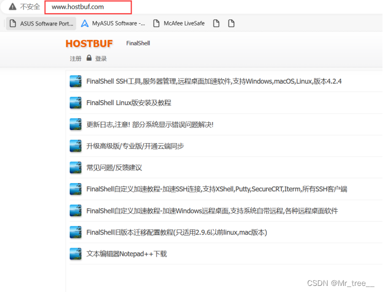Open the last unnamed bookmark page icon
383x292 pixels.
click(x=231, y=23)
